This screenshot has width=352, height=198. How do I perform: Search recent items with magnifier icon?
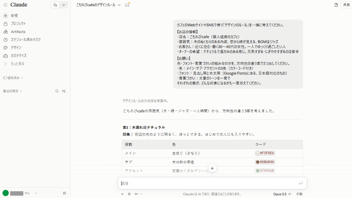coord(57,91)
